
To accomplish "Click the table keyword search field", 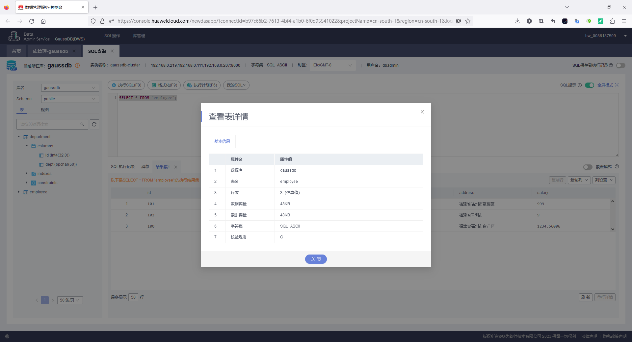I will pos(46,124).
